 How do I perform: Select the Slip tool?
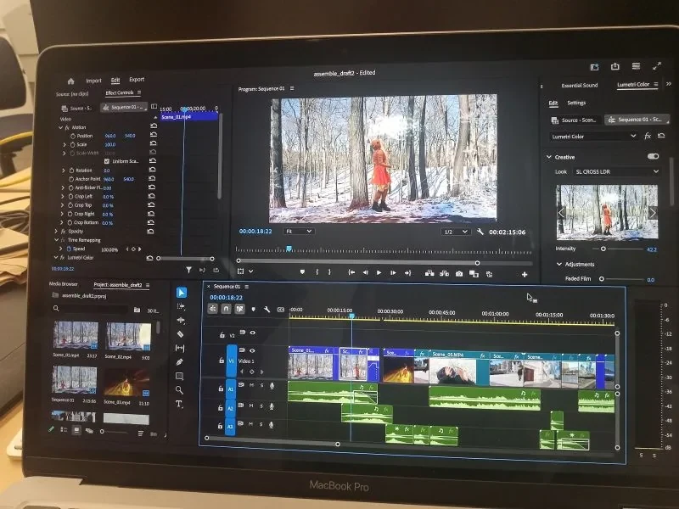coord(180,348)
